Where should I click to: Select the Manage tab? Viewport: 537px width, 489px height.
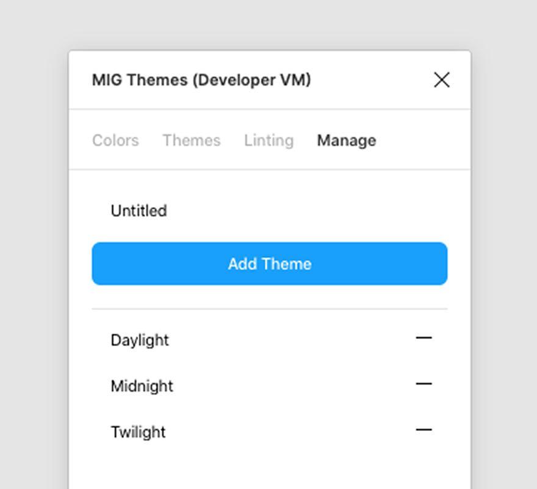click(x=346, y=141)
